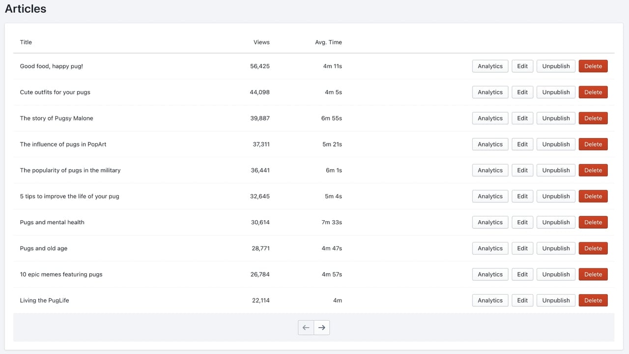Edit 'Pugs and mental health'

(x=522, y=223)
